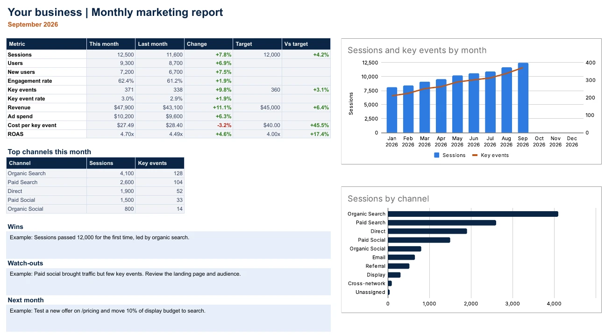The image size is (605, 335).
Task: Select the Users last month value 8,700
Action: (176, 63)
